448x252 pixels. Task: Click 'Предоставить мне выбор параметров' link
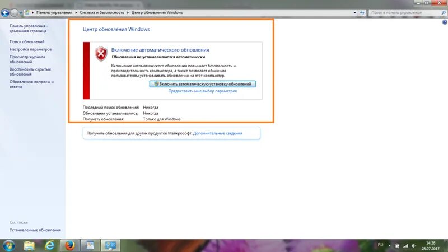(x=202, y=91)
